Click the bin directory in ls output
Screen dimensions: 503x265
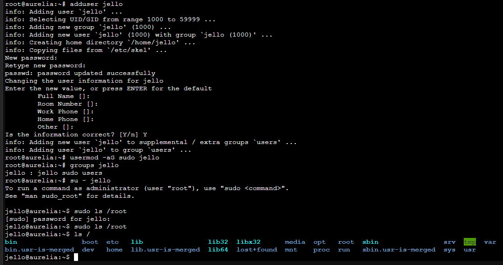(11, 242)
